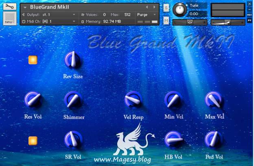This screenshot has height=166, width=254.
Task: Click the Max voices value 512
Action: pos(127,15)
